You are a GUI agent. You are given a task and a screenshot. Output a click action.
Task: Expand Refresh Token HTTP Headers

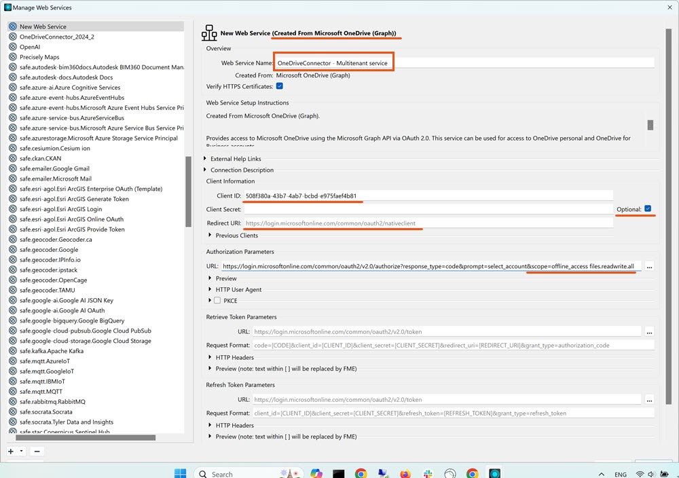point(210,425)
